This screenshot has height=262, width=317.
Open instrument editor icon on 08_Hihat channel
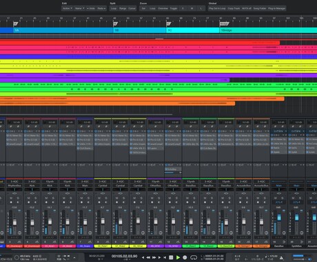click(143, 242)
